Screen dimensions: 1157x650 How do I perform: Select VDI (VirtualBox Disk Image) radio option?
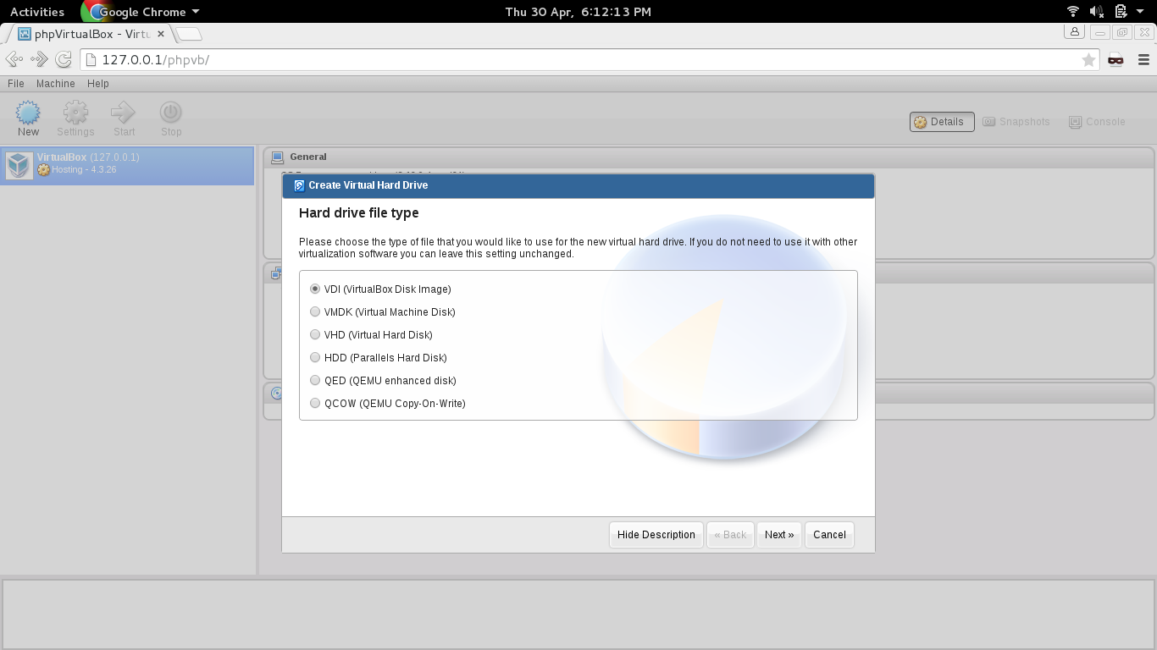click(315, 289)
